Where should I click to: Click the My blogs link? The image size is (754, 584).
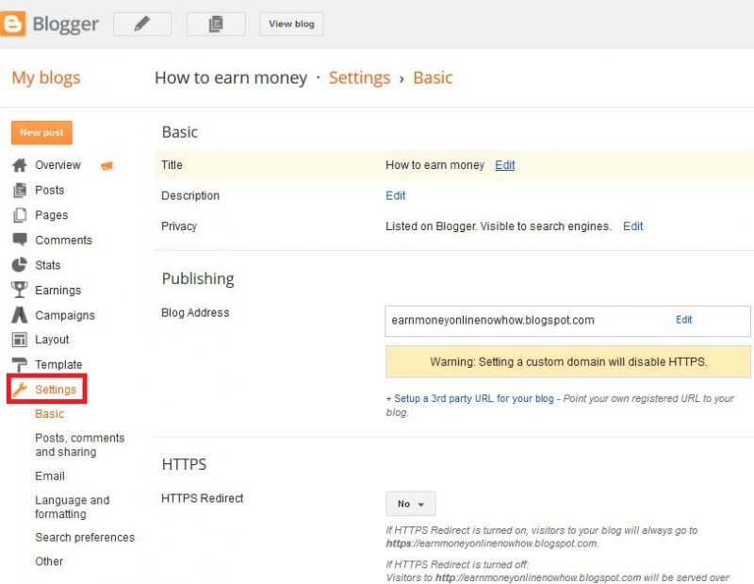coord(46,77)
